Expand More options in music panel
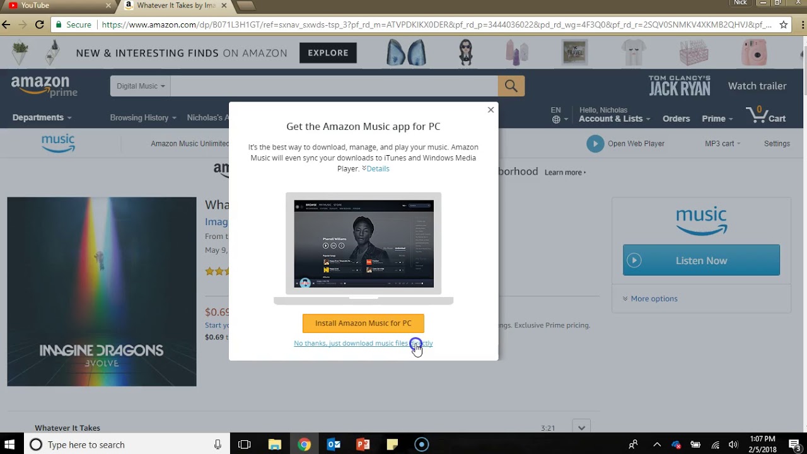807x454 pixels. click(x=650, y=299)
